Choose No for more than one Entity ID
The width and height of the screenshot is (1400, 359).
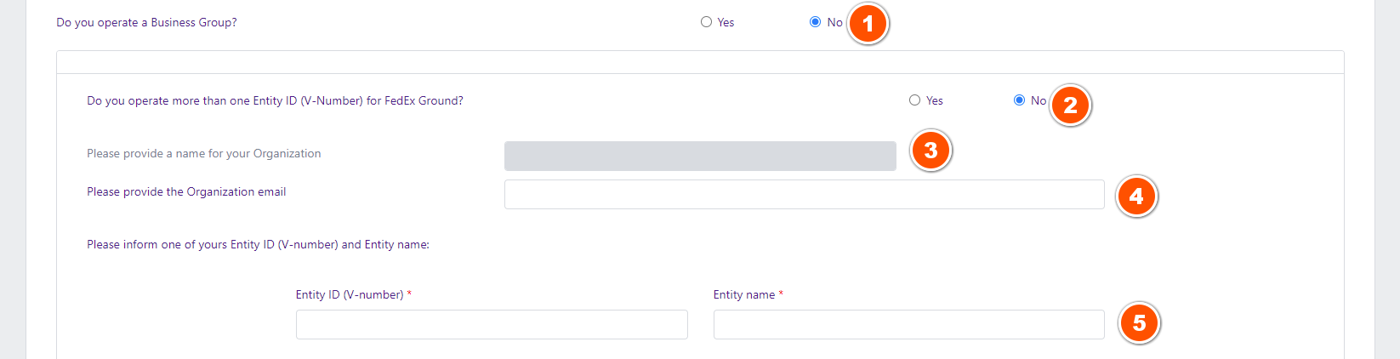click(1019, 100)
